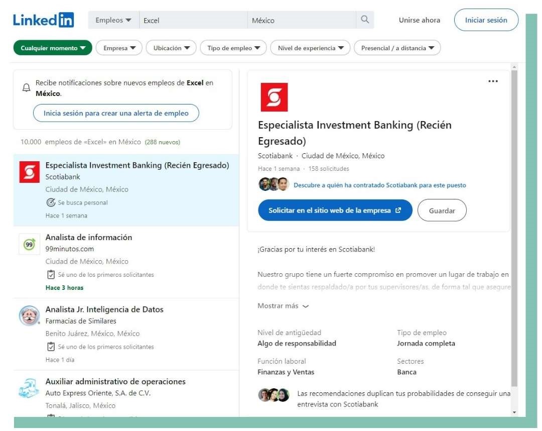This screenshot has height=431, width=542.
Task: Select the Especialista Investment Banking job listing
Action: [x=126, y=190]
